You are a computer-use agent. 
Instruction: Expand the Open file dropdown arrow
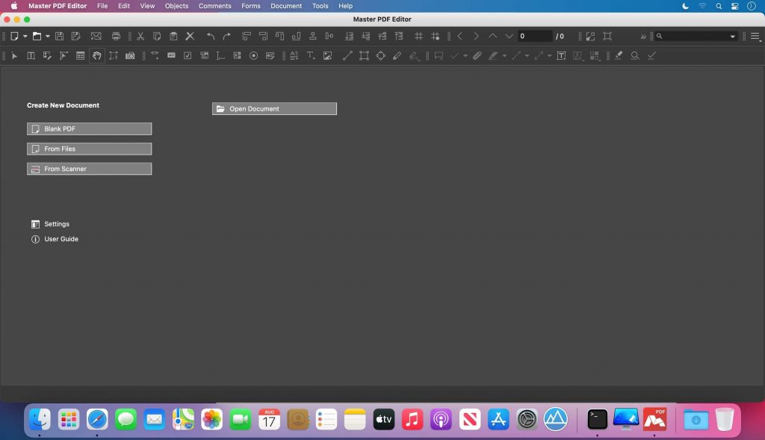(48, 35)
